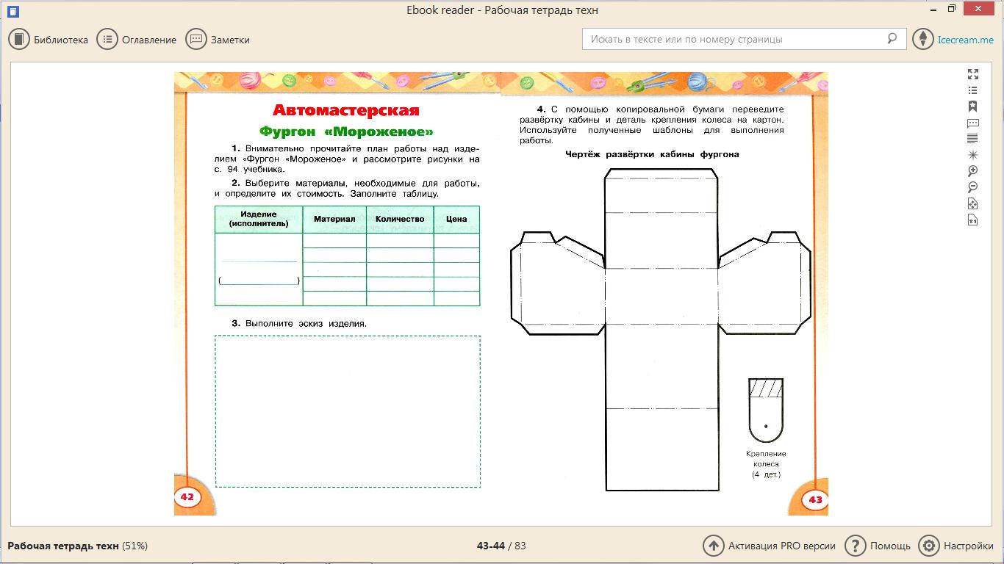Viewport: 1004px width, 564px height.
Task: Visit the Icecream.me link
Action: point(965,40)
